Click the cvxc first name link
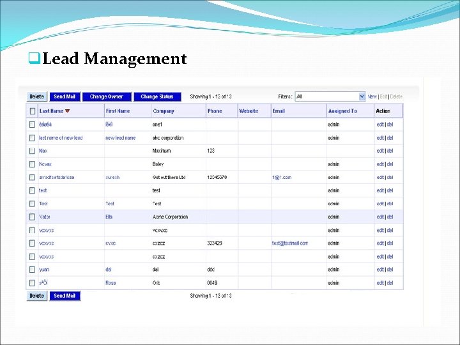Screen dimensions: 460x345 coord(111,243)
